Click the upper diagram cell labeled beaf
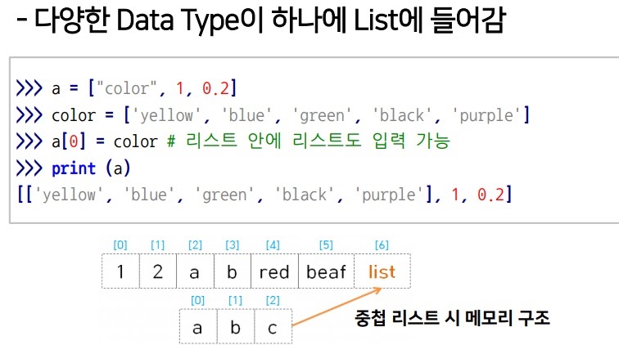The width and height of the screenshot is (619, 345). [326, 271]
